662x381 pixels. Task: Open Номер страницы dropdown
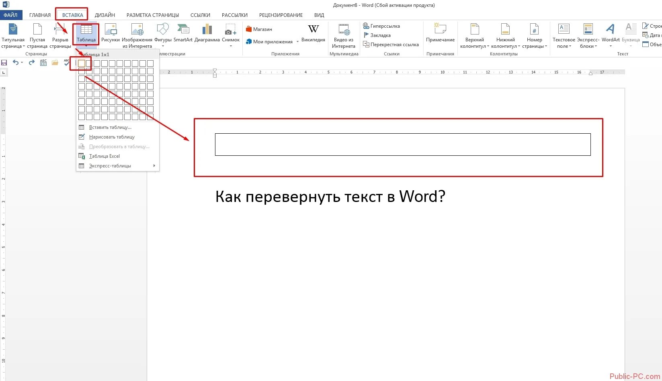[x=535, y=36]
